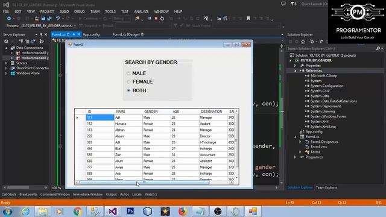
Task: Open the feedback speech bubble icon in the title bar
Action: click(283, 4)
